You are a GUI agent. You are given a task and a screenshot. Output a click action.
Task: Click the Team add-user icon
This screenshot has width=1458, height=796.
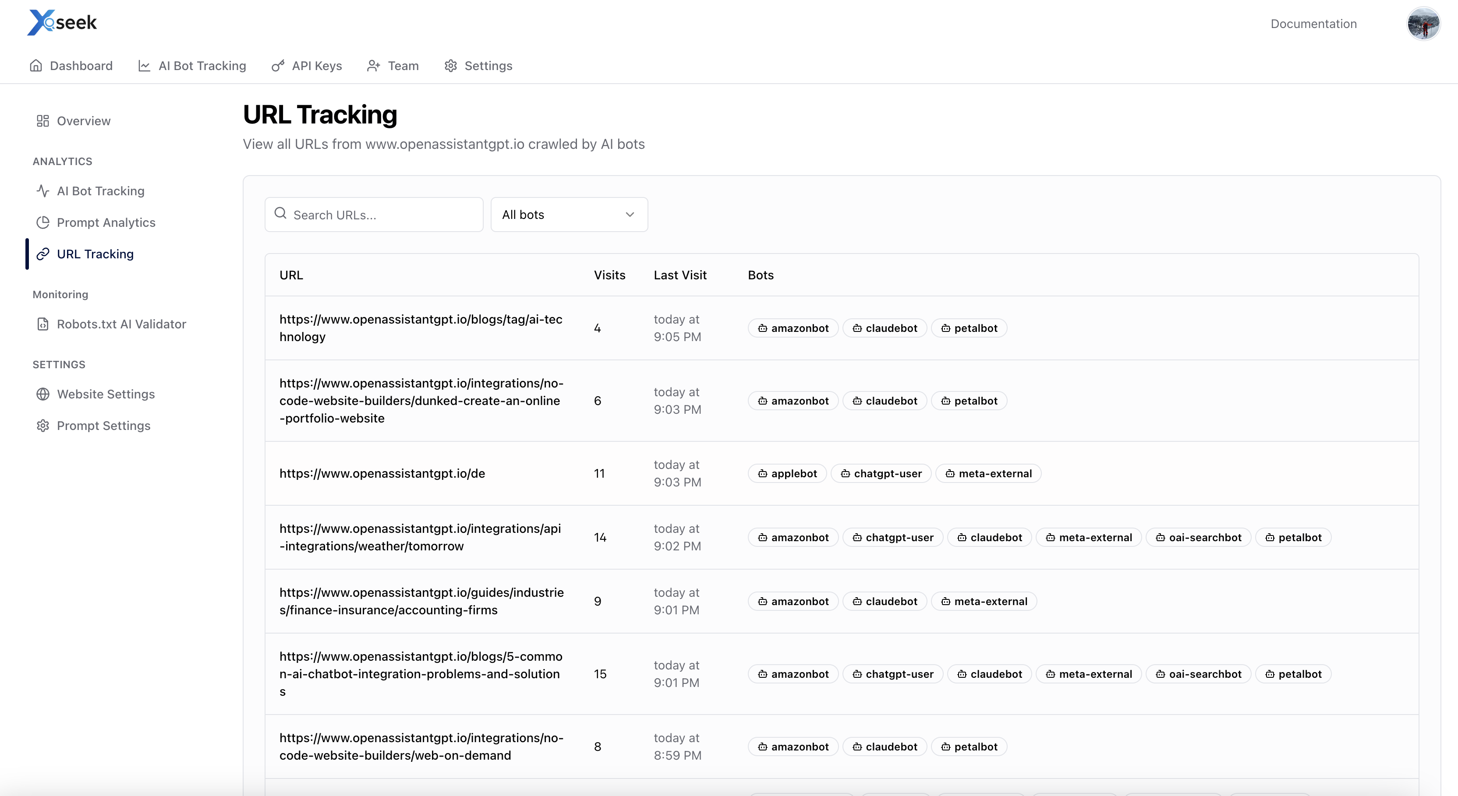coord(374,66)
